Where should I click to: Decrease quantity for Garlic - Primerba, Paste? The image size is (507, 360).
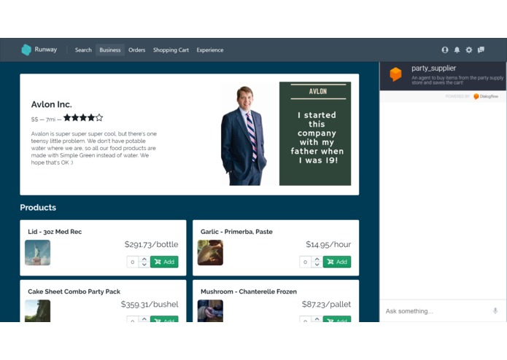317,265
